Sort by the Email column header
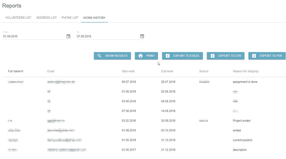286x159 pixels. click(51, 71)
